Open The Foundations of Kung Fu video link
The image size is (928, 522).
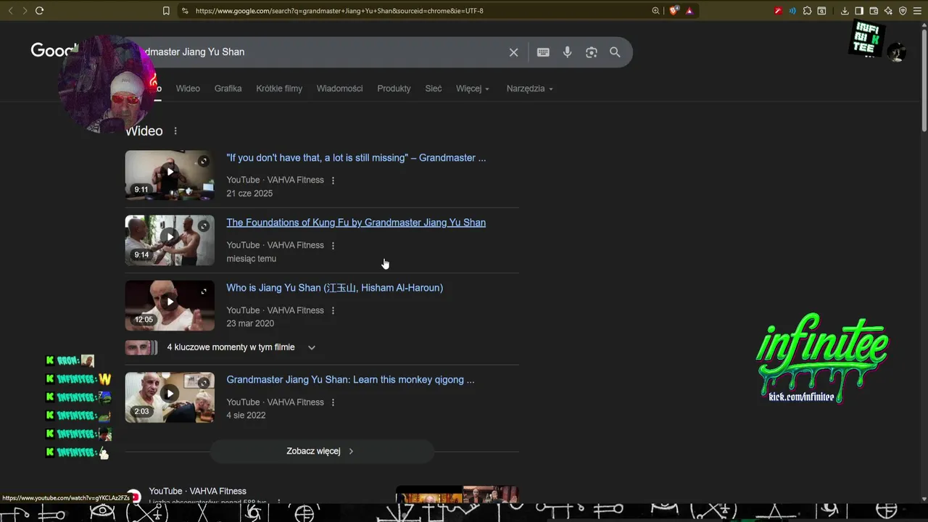coord(356,223)
